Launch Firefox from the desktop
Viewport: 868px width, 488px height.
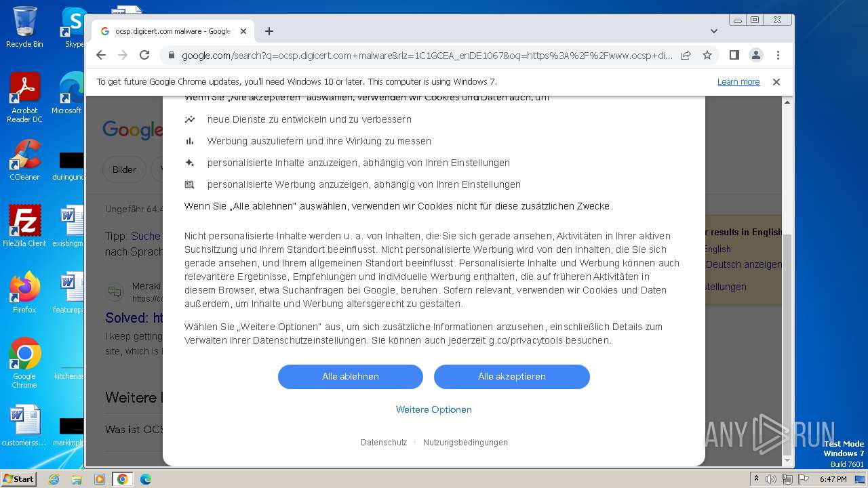click(24, 293)
